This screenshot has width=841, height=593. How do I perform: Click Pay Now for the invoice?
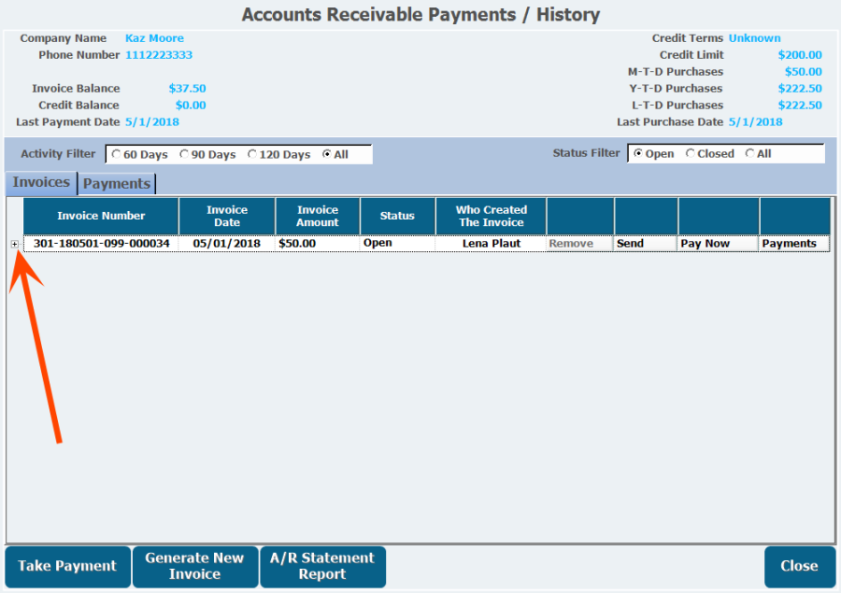click(x=718, y=244)
